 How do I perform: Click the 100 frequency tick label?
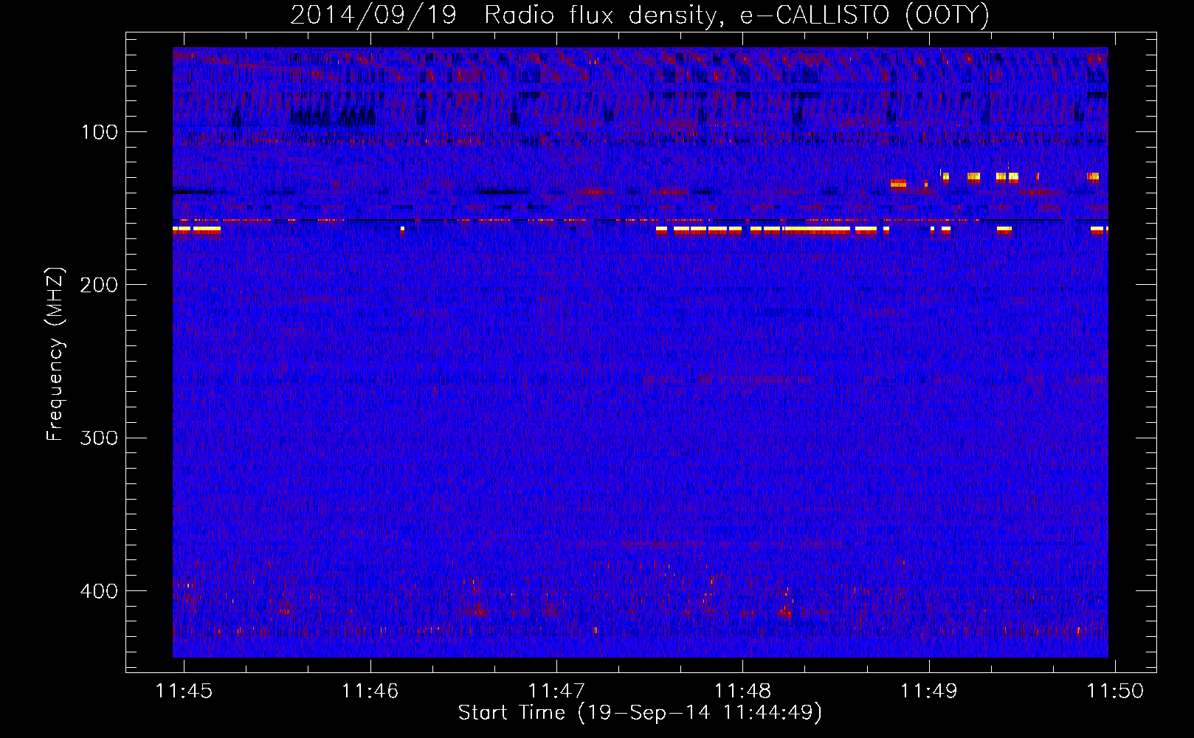(x=100, y=132)
